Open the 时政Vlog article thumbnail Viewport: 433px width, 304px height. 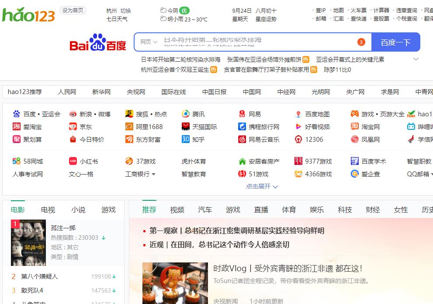point(175,283)
